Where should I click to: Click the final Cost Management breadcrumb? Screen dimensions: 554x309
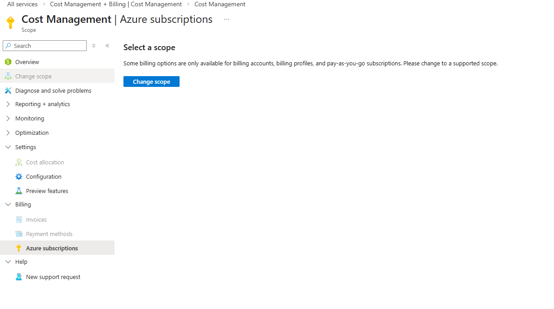pos(220,4)
